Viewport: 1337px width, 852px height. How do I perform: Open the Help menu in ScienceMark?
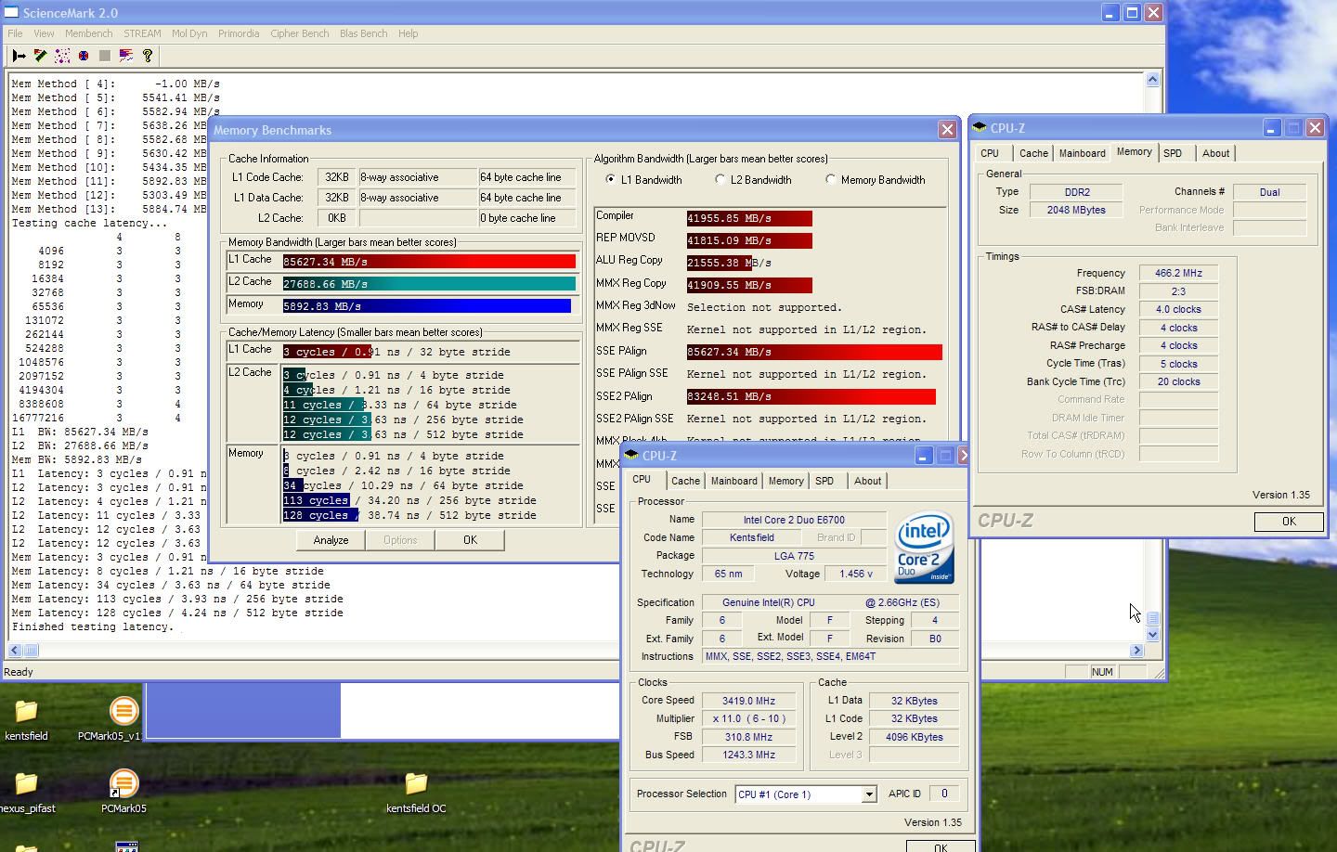(x=408, y=33)
